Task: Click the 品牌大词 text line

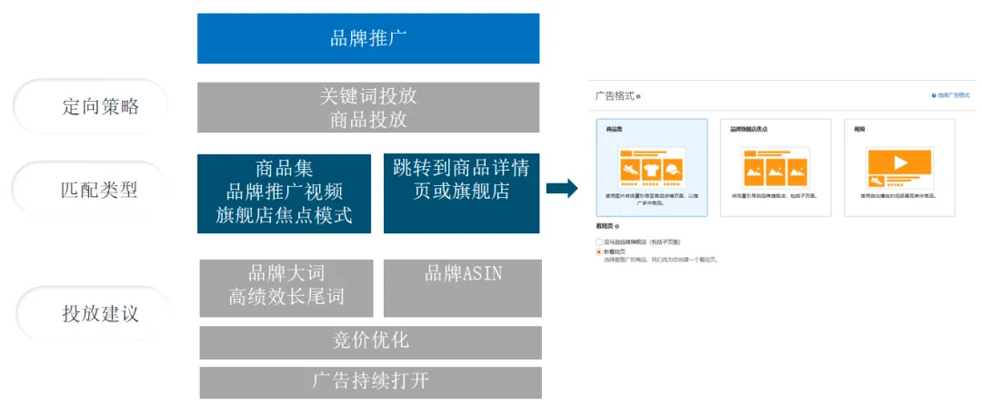Action: [286, 273]
